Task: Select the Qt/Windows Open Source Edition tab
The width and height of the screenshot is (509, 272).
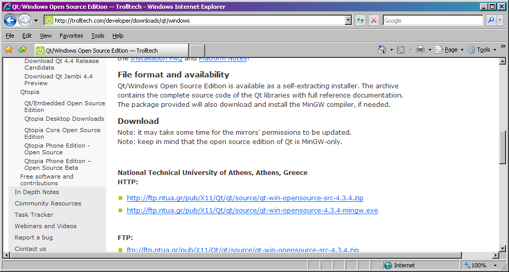Action: point(111,51)
